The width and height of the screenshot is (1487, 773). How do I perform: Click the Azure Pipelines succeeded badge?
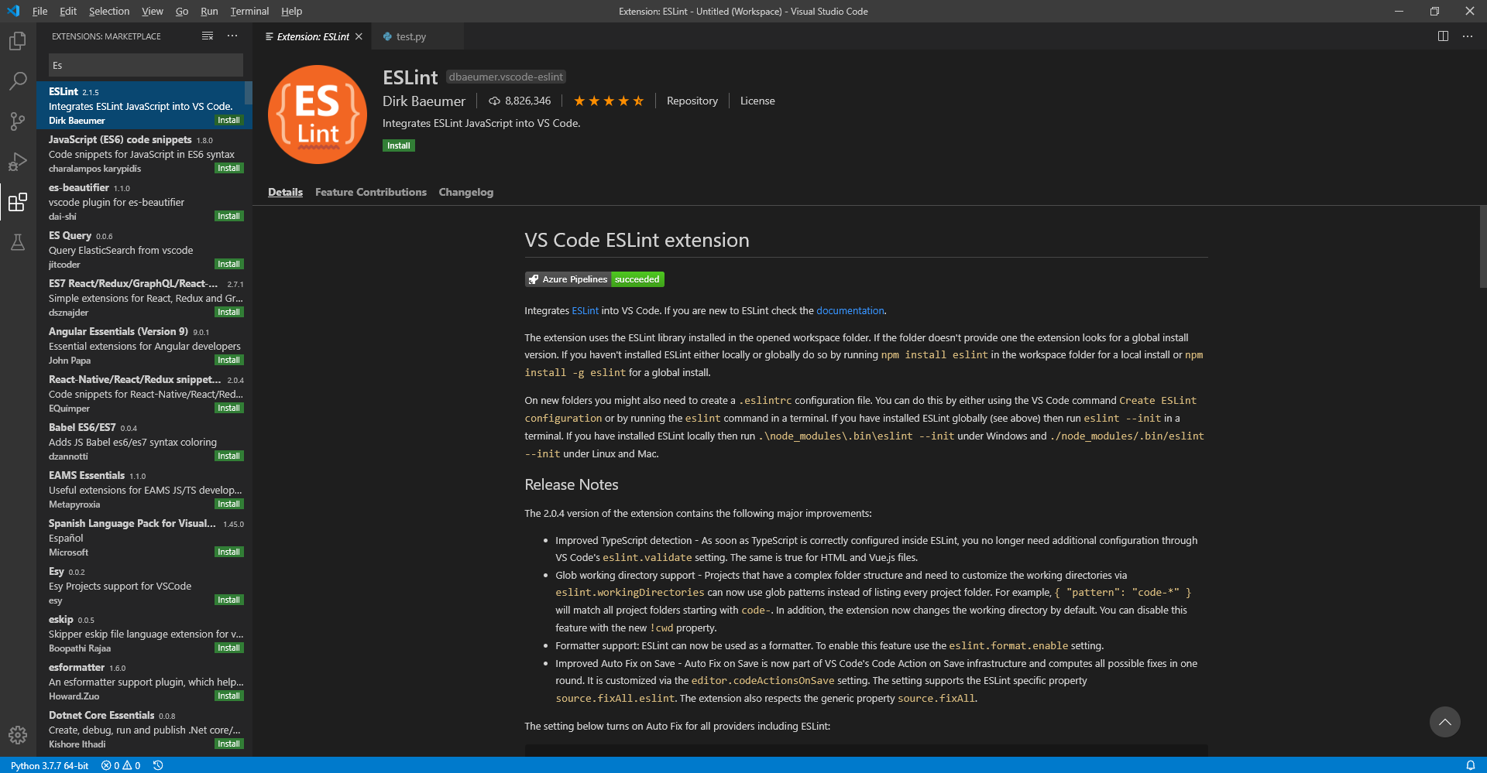[x=595, y=279]
